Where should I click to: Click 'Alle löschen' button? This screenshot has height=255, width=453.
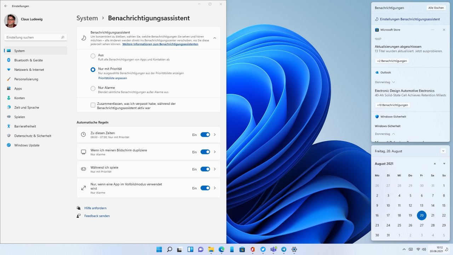(436, 8)
